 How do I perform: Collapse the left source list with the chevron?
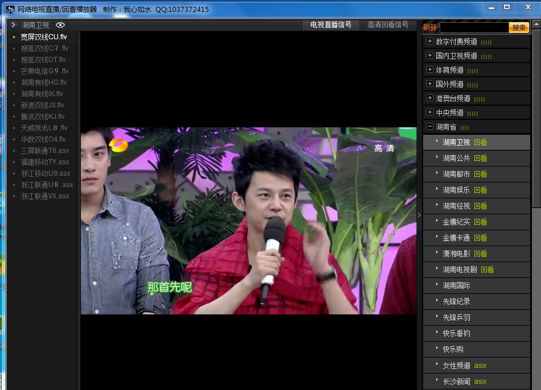[14, 25]
